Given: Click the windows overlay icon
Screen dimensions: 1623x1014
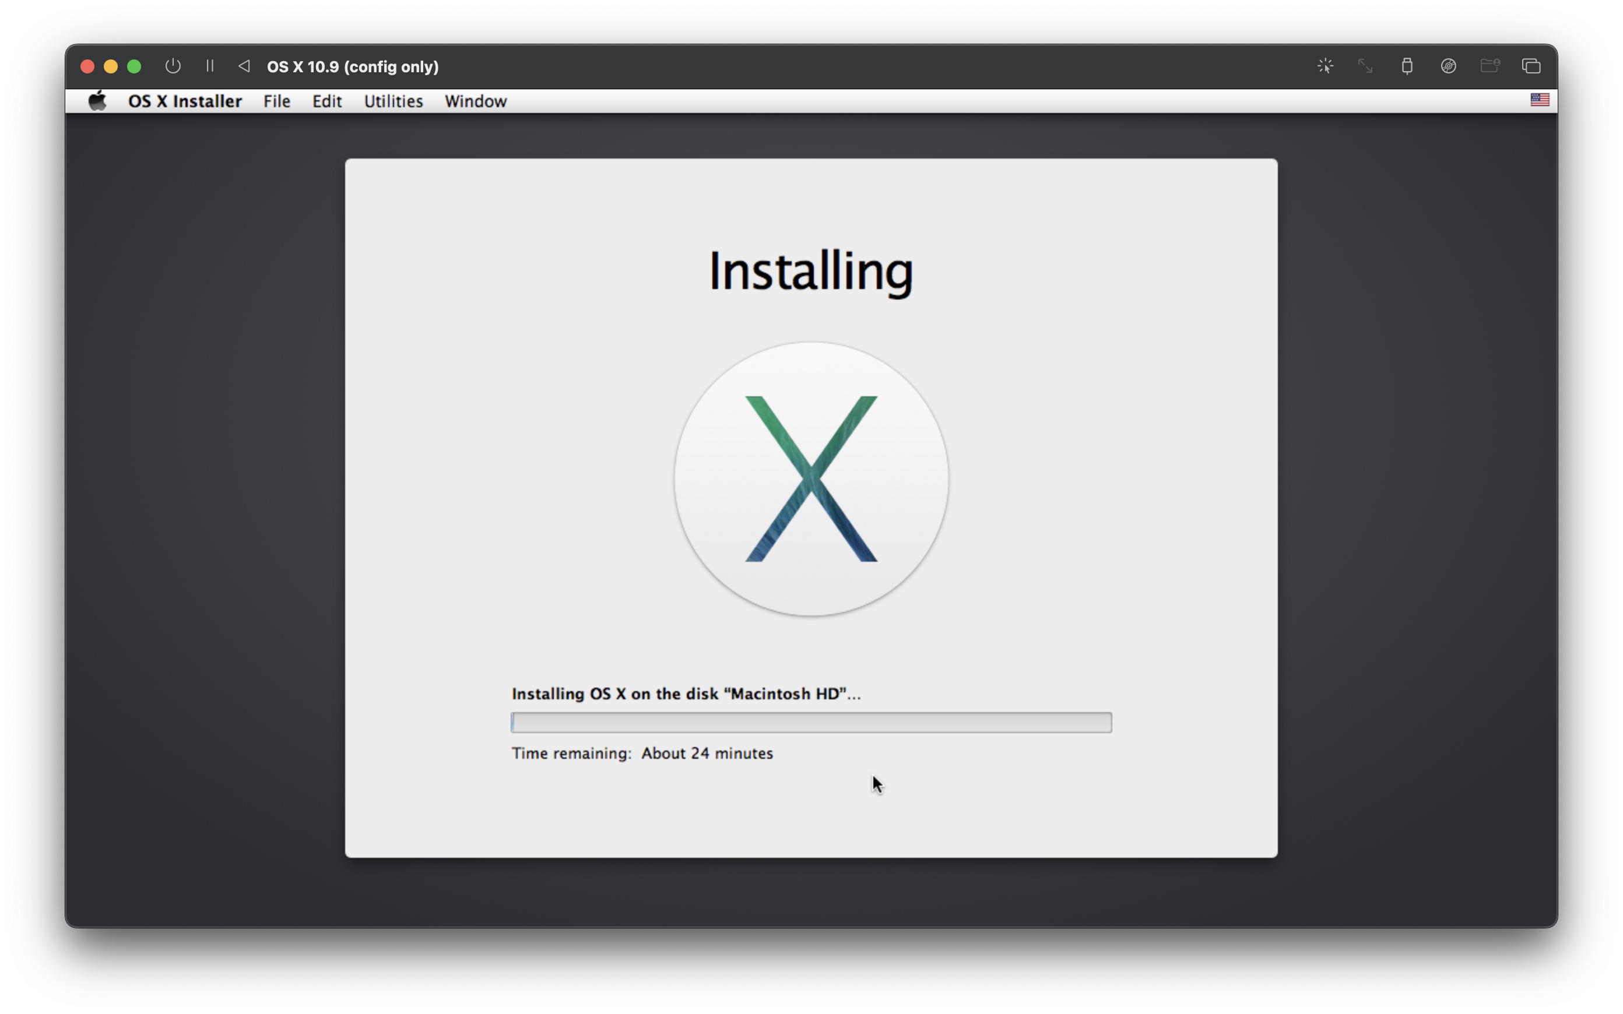Looking at the screenshot, I should [1531, 66].
